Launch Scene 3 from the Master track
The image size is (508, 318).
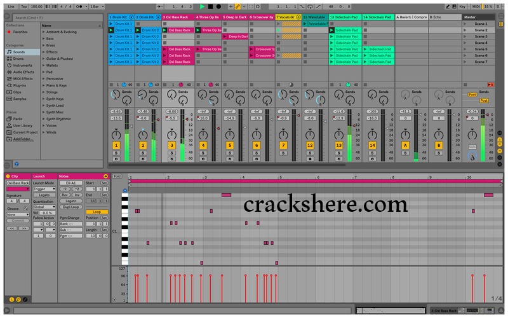[x=465, y=36]
